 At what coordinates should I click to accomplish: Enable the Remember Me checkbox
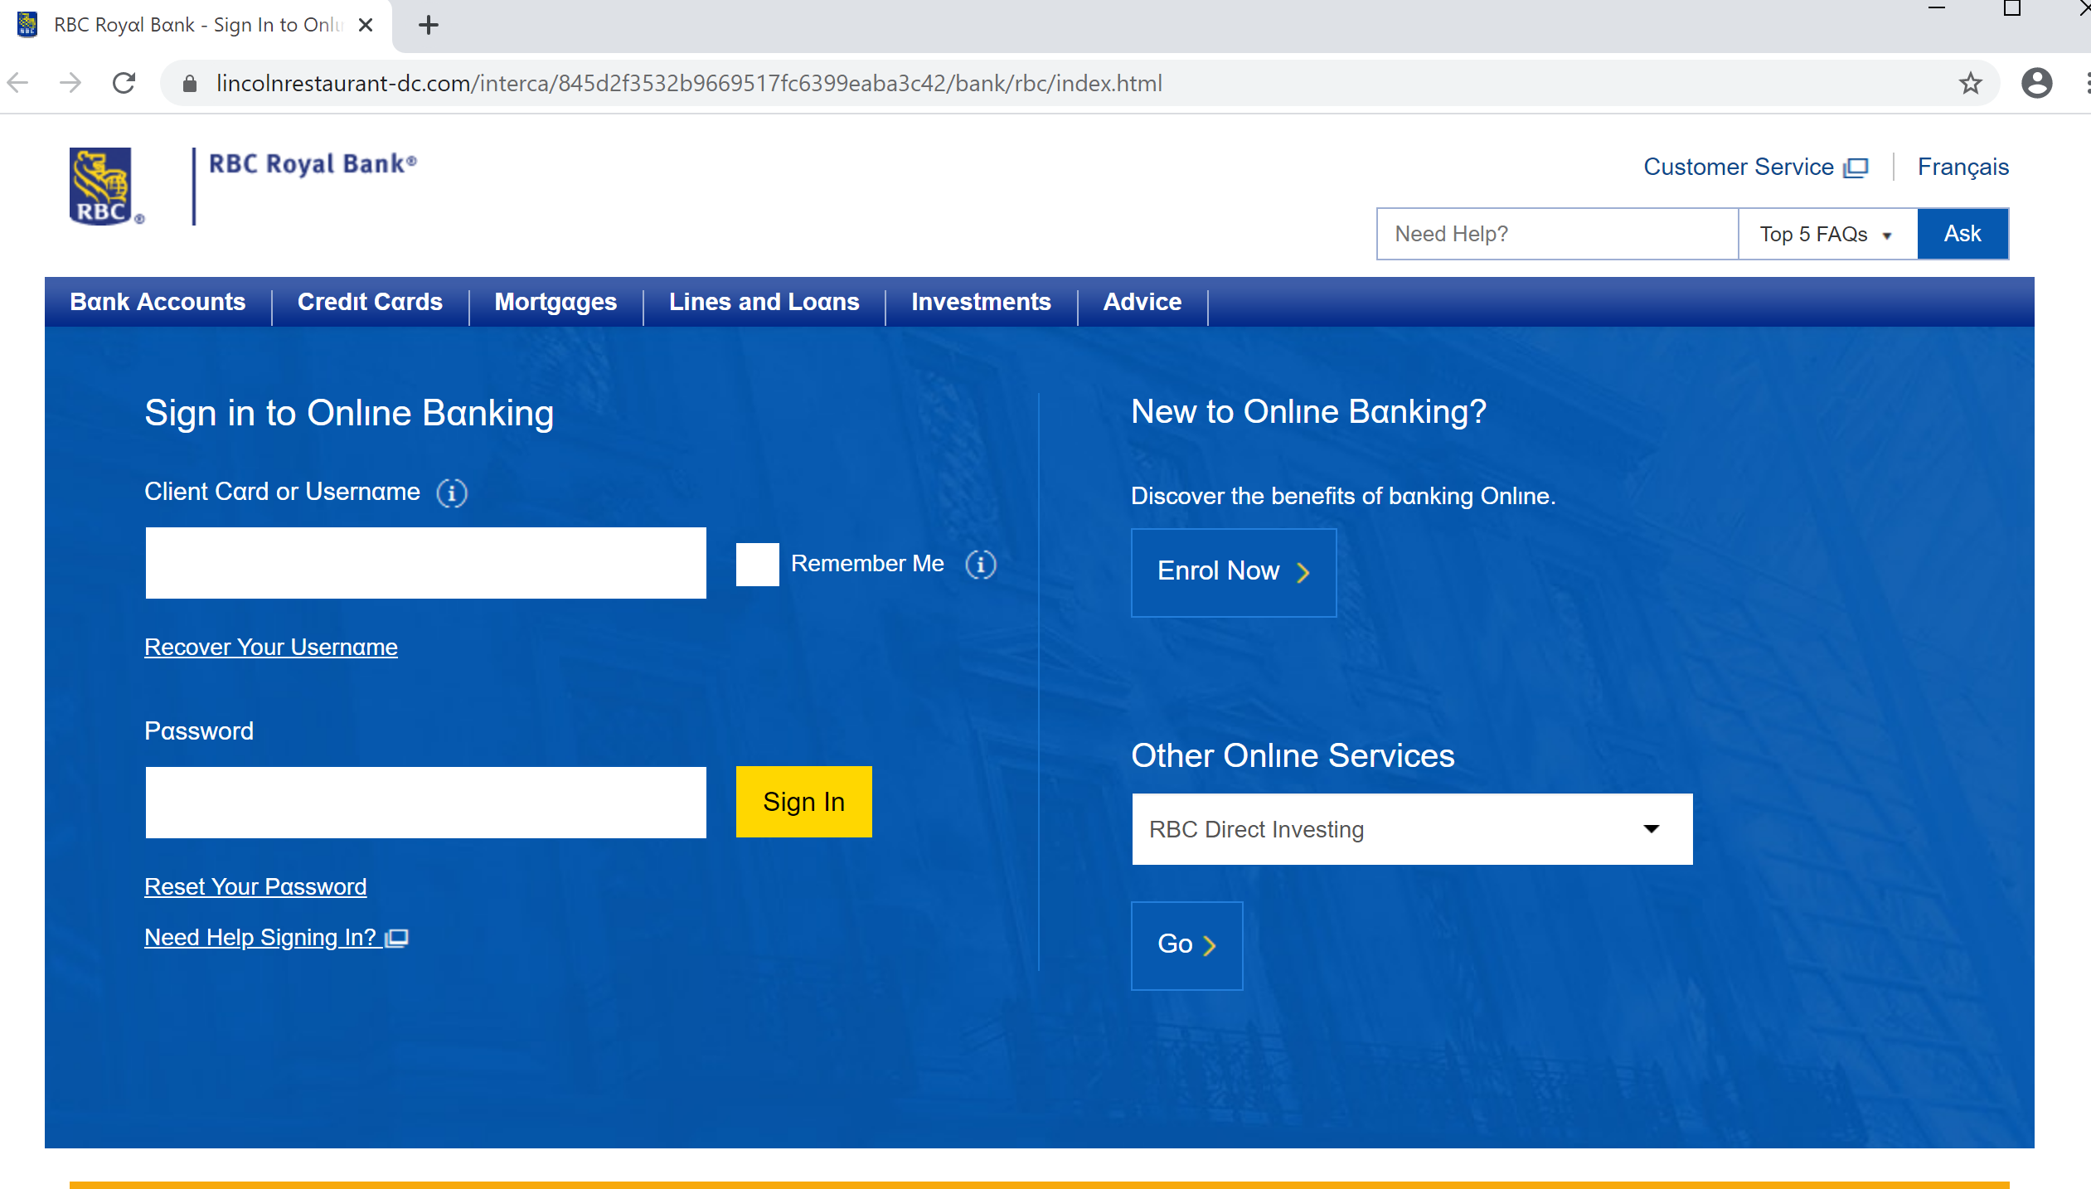757,565
